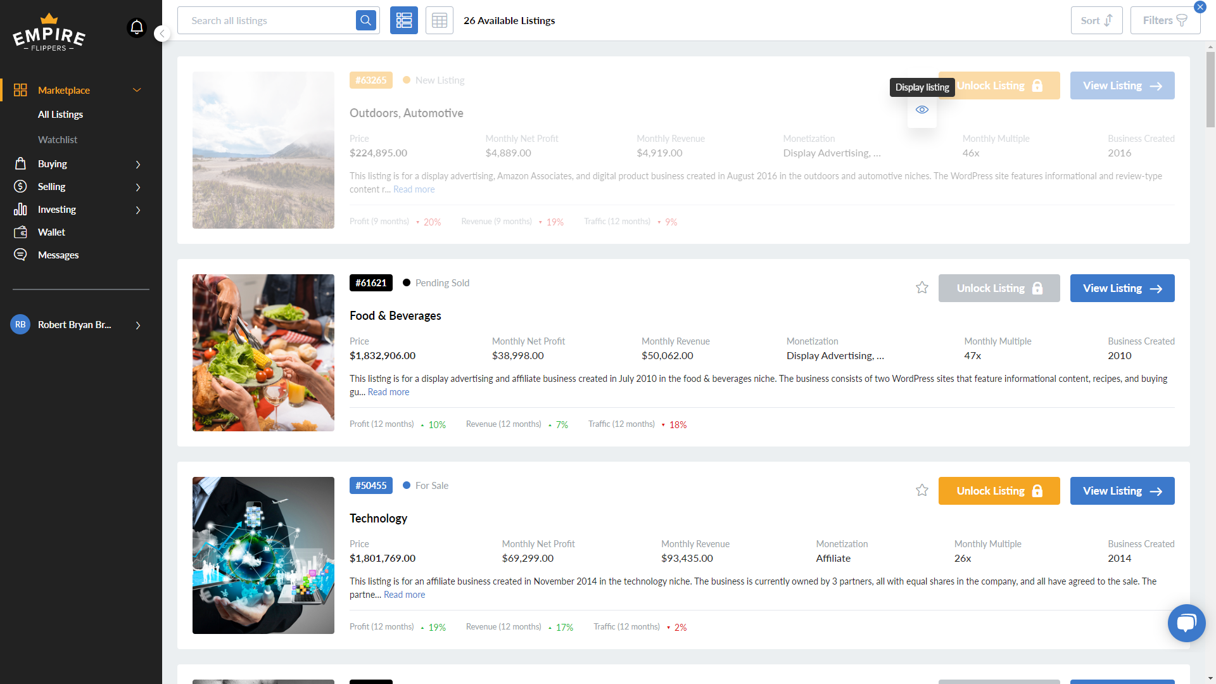Expand the Investing submenu arrow
1216x684 pixels.
click(138, 210)
